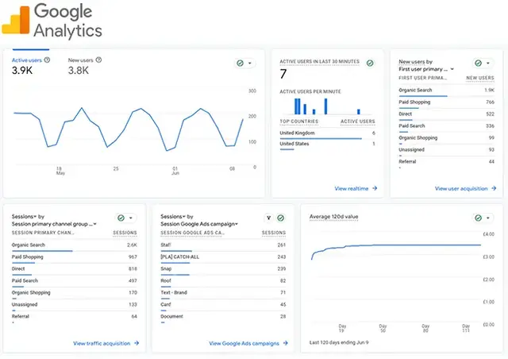
Task: Click the Document campaign row
Action: (223, 318)
